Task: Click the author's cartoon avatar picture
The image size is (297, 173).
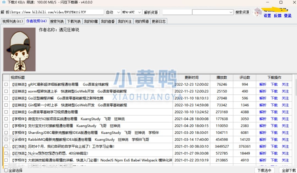Action: pos(20,50)
